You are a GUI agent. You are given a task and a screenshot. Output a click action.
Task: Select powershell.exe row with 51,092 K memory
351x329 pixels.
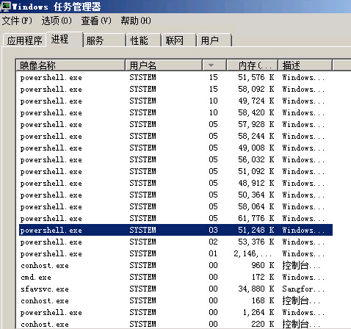tap(175, 171)
